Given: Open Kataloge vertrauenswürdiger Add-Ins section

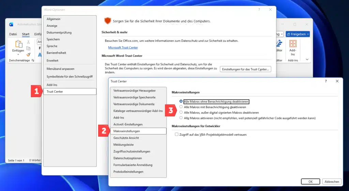Looking at the screenshot, I should click(x=138, y=111).
